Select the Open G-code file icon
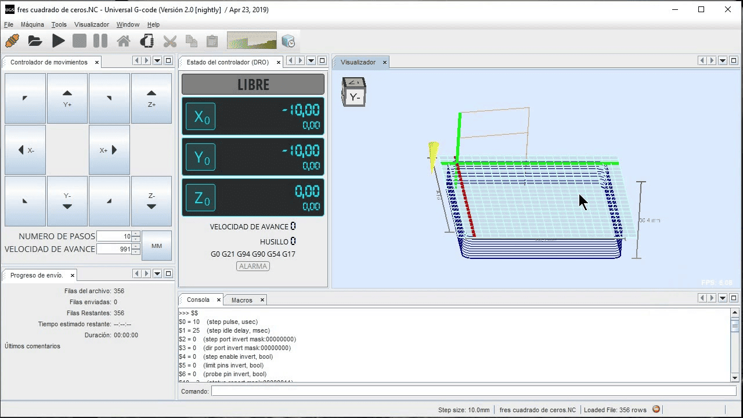This screenshot has width=743, height=418. (x=34, y=41)
